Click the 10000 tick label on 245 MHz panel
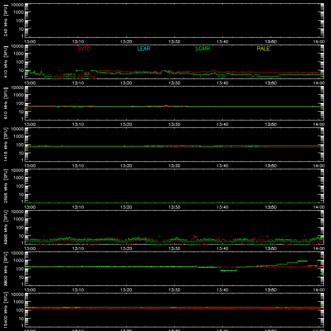This screenshot has width=331, height=331. coord(17,5)
